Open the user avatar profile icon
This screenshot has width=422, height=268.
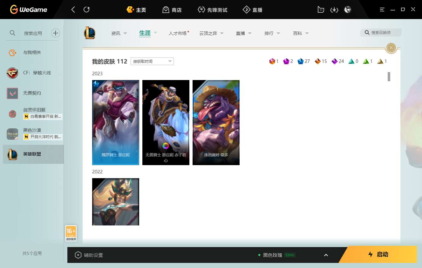coord(348,10)
